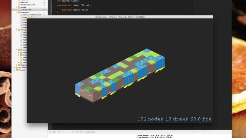Toggle breakpoints activation in the debug bar
Screen dimensions: 246x138
[55, 132]
